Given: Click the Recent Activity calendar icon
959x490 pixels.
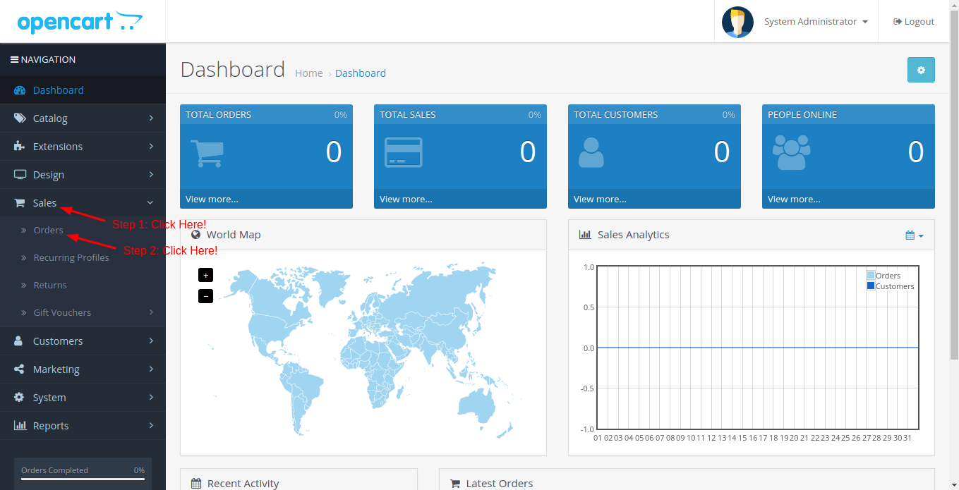Looking at the screenshot, I should (196, 484).
